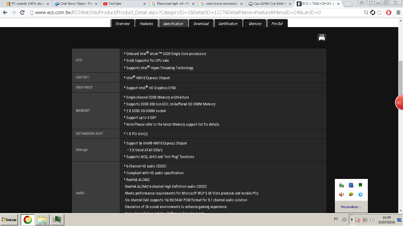
Task: Click the system volume speaker icon
Action: 372,220
